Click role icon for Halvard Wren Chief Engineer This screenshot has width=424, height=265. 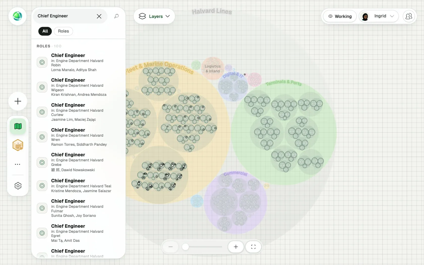tap(42, 137)
